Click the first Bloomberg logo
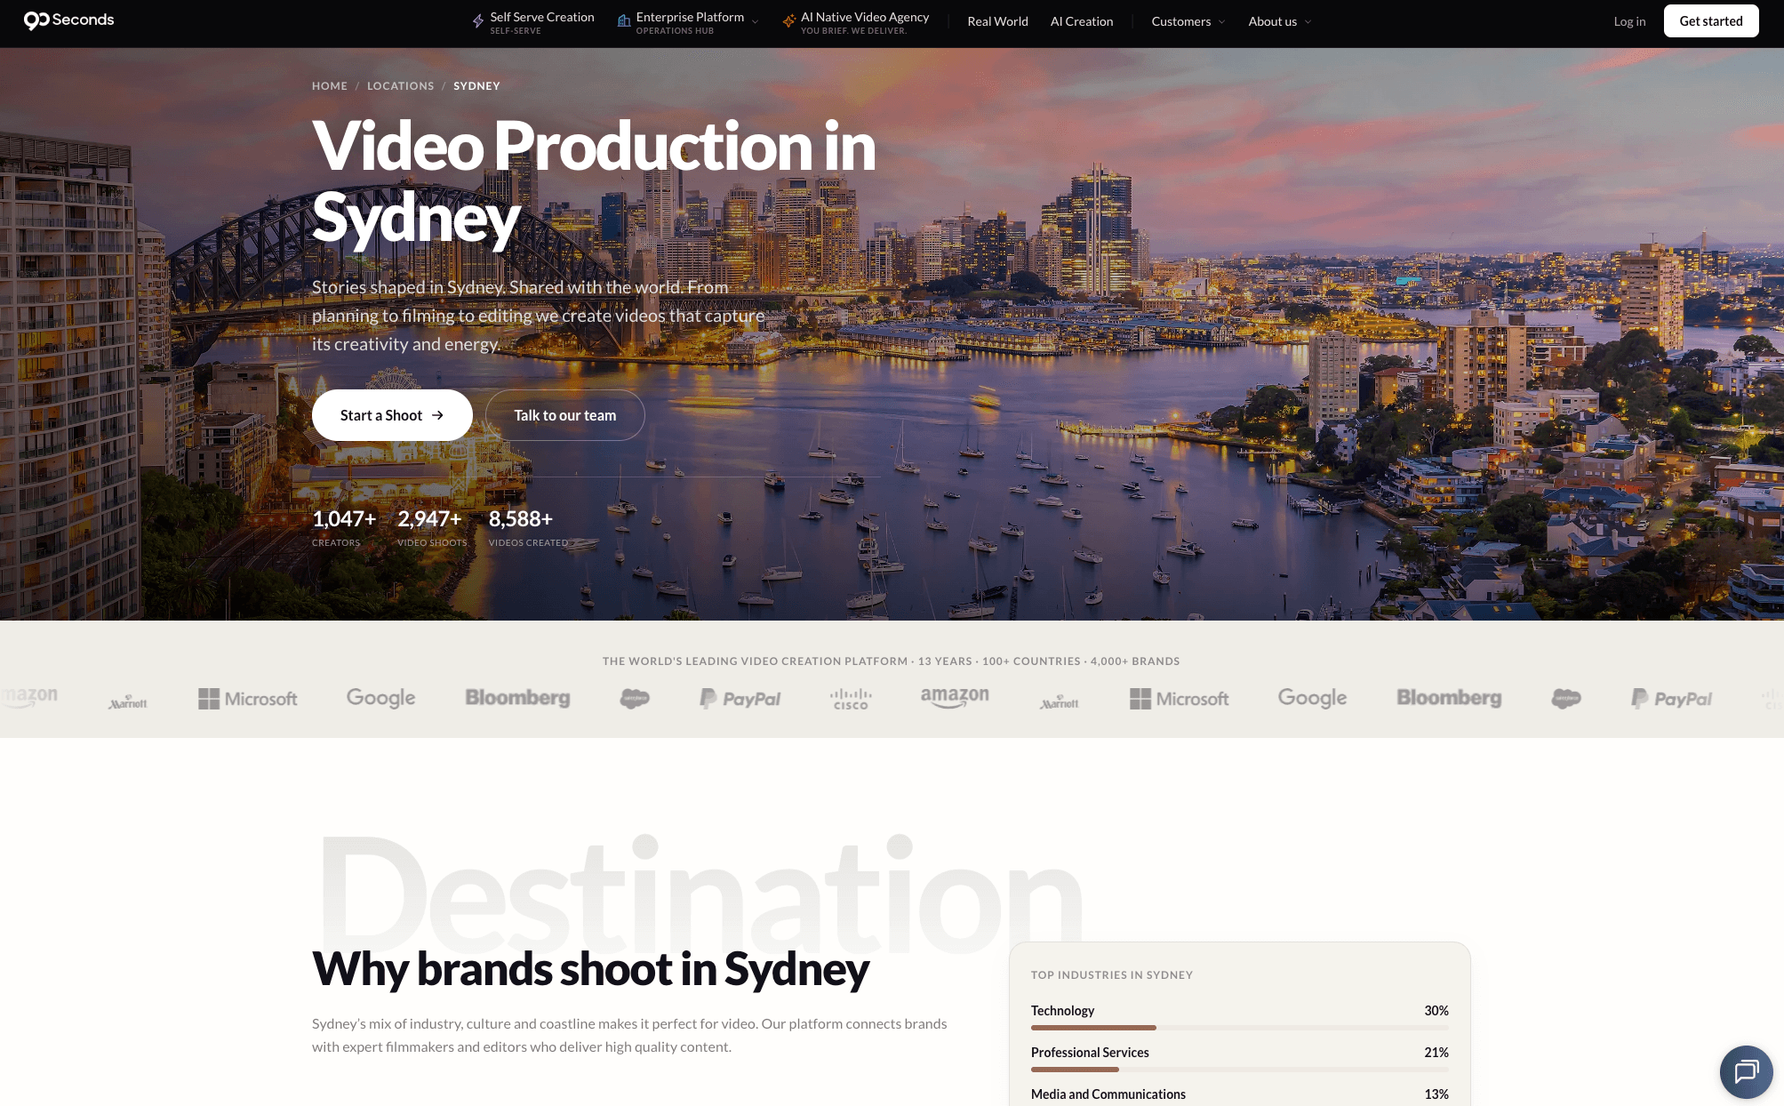Image resolution: width=1784 pixels, height=1106 pixels. (x=517, y=698)
